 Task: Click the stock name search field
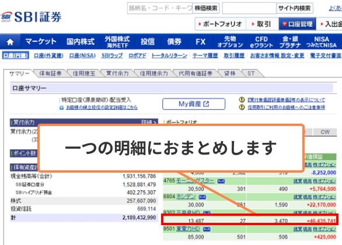160,8
